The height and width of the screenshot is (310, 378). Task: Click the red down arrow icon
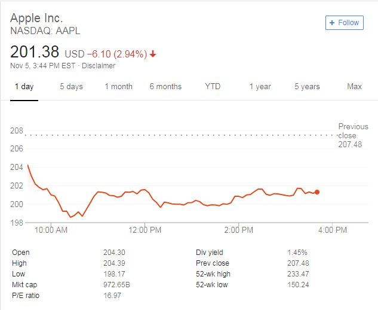coord(153,54)
